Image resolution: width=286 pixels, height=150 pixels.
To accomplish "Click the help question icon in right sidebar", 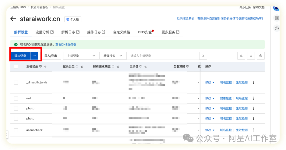I will [x=277, y=28].
